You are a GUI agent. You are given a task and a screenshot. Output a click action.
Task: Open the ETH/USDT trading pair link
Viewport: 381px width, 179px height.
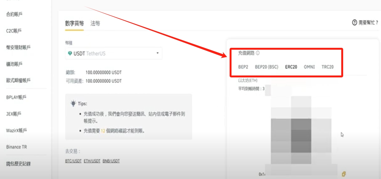click(x=92, y=161)
